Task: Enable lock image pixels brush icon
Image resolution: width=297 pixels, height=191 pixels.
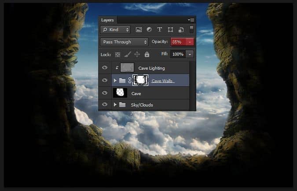Action: (127, 54)
